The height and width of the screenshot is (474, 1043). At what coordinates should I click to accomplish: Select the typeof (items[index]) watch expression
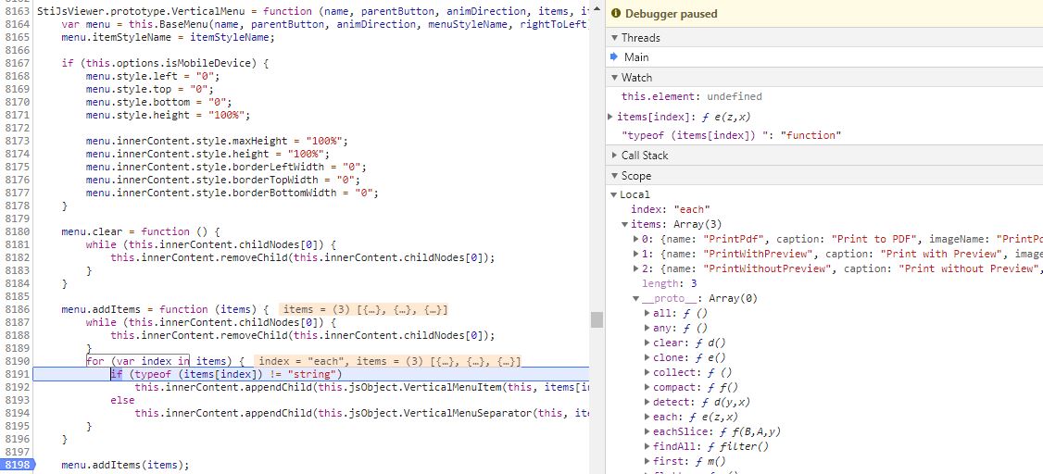[732, 135]
